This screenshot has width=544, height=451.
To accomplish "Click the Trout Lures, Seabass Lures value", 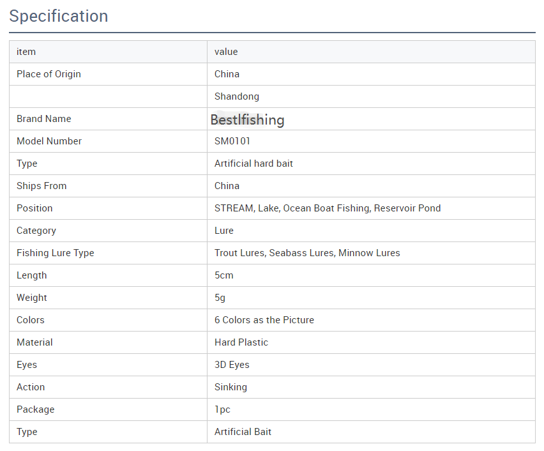I will [307, 253].
